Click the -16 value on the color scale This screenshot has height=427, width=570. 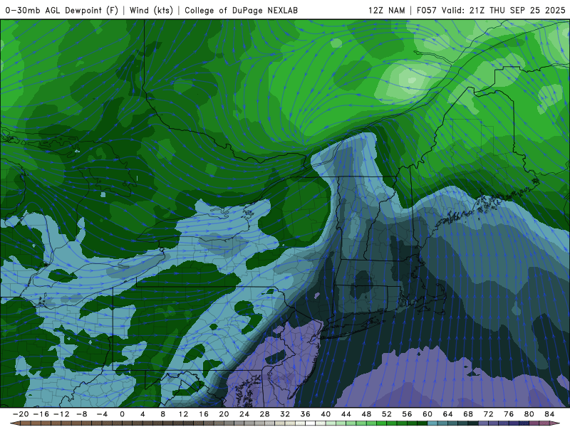[41, 414]
